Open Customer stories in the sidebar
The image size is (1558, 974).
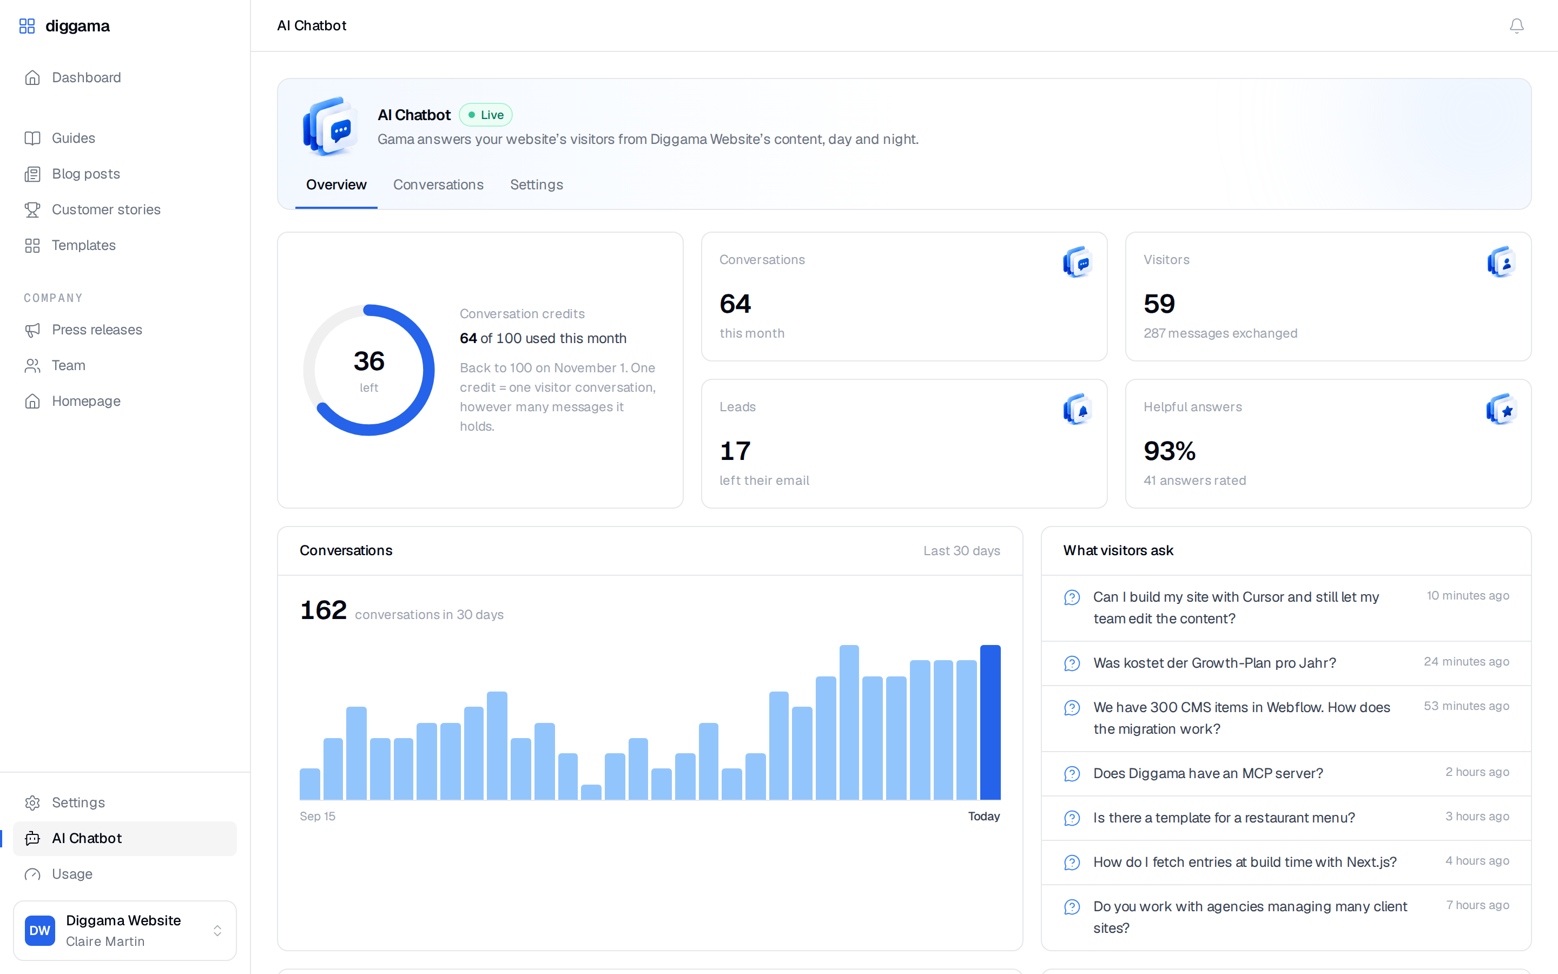point(125,209)
